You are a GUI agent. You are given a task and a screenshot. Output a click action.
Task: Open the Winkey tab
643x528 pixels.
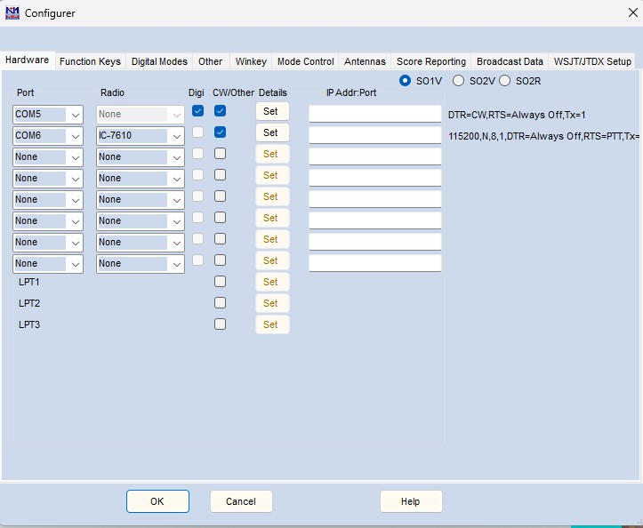(x=250, y=61)
